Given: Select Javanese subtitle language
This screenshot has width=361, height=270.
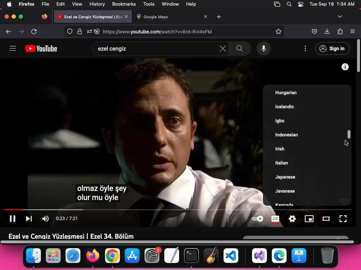Looking at the screenshot, I should tap(307, 191).
